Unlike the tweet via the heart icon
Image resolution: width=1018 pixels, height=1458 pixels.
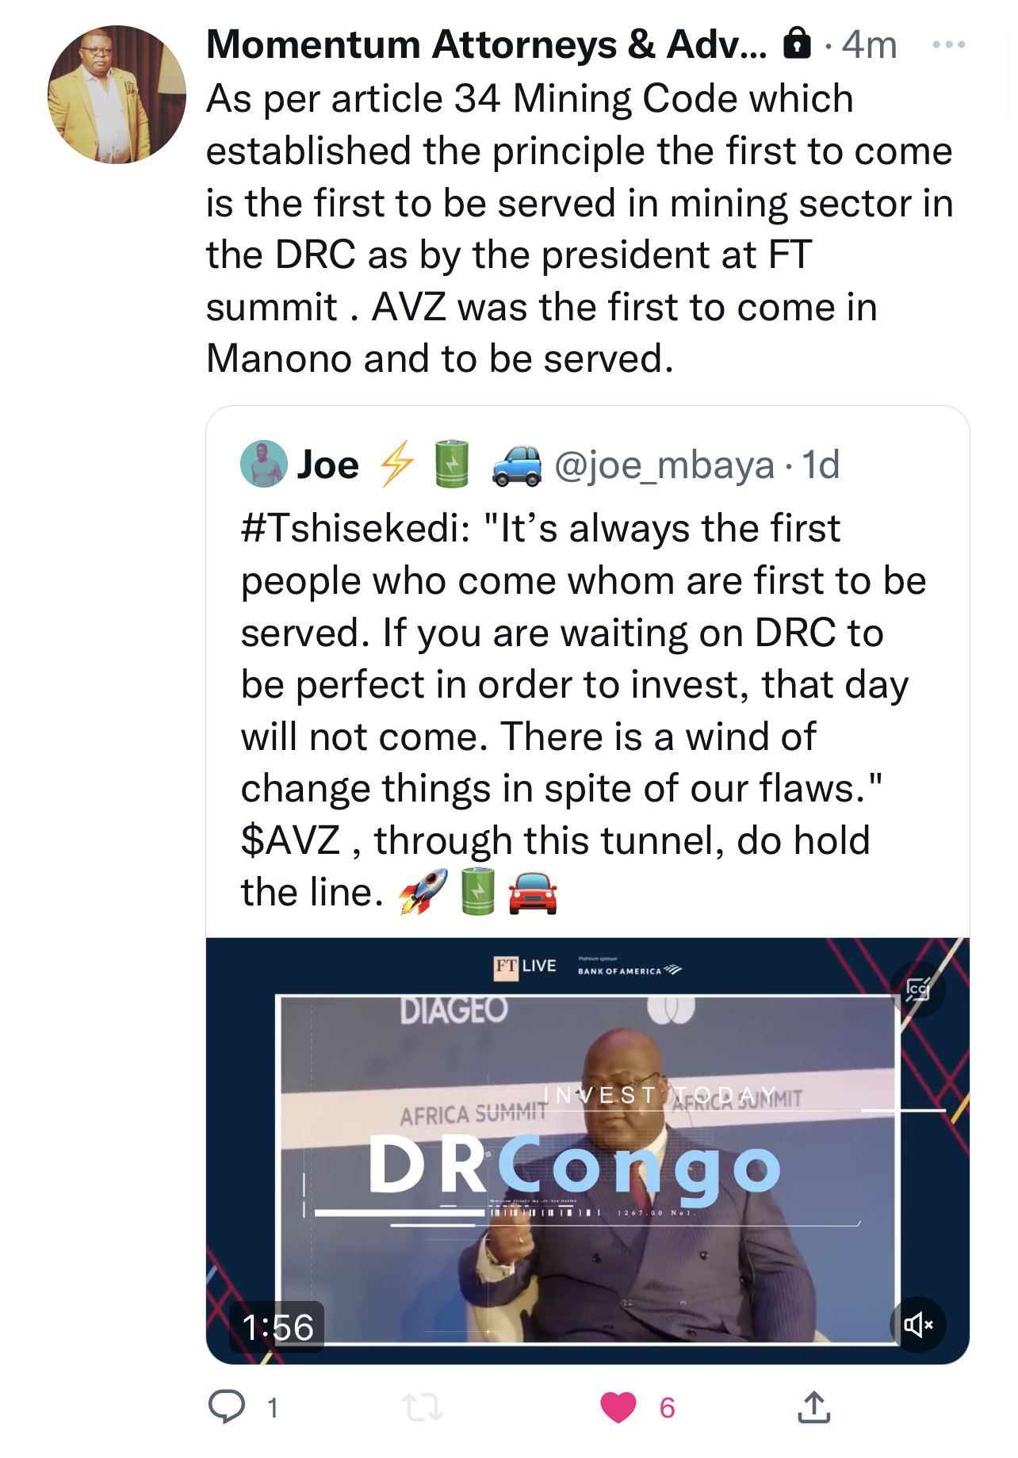click(x=618, y=1407)
